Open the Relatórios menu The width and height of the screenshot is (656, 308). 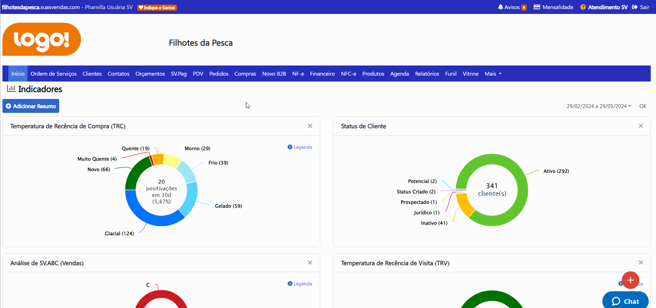(x=427, y=74)
